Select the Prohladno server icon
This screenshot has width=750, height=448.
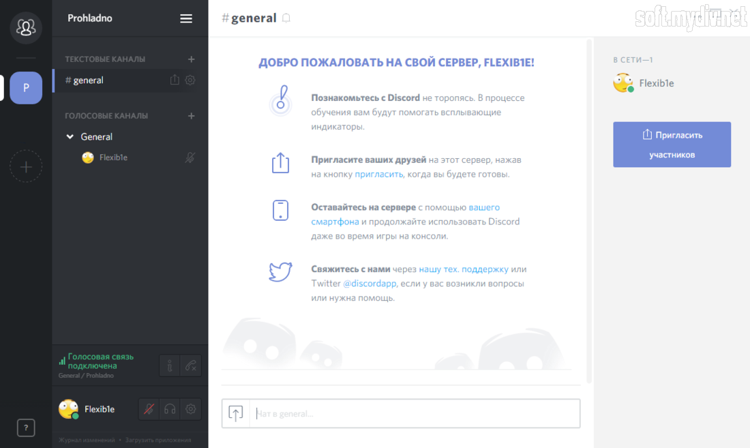point(26,88)
